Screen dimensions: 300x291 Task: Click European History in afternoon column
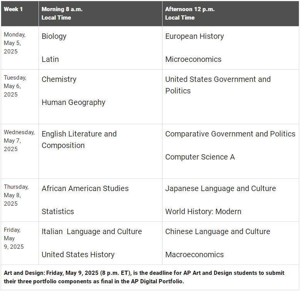[194, 37]
